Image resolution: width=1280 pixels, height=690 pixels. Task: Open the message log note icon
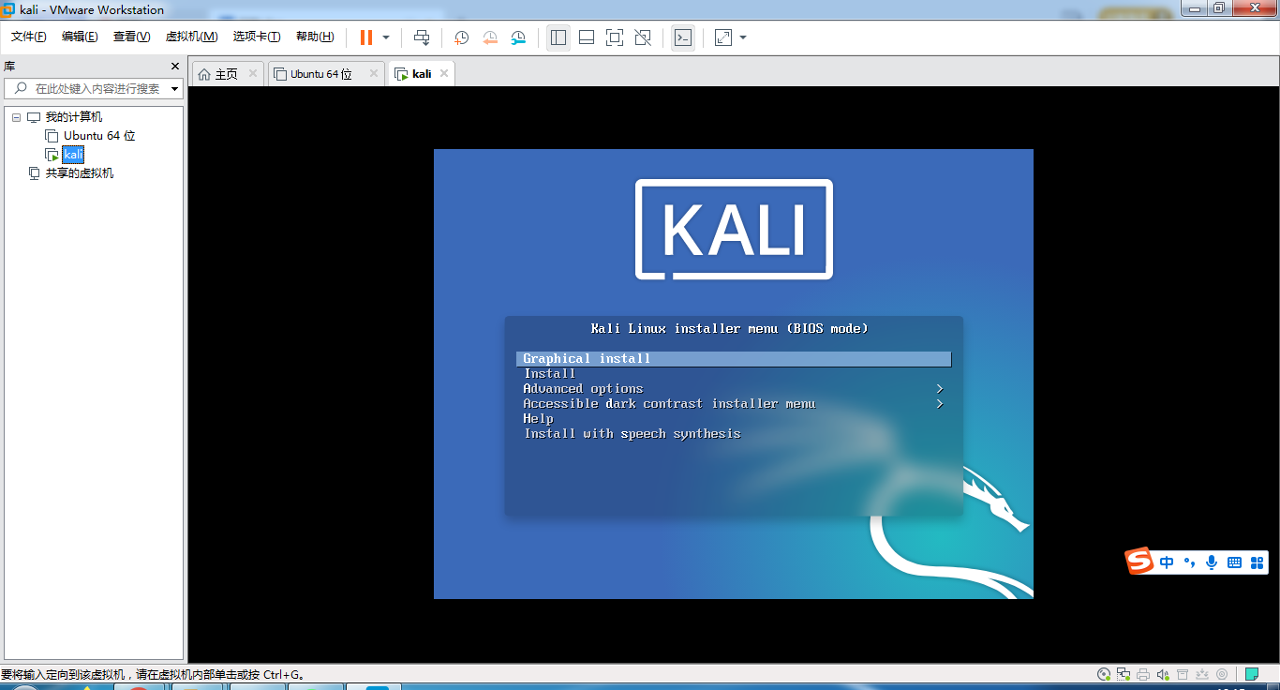point(1252,674)
